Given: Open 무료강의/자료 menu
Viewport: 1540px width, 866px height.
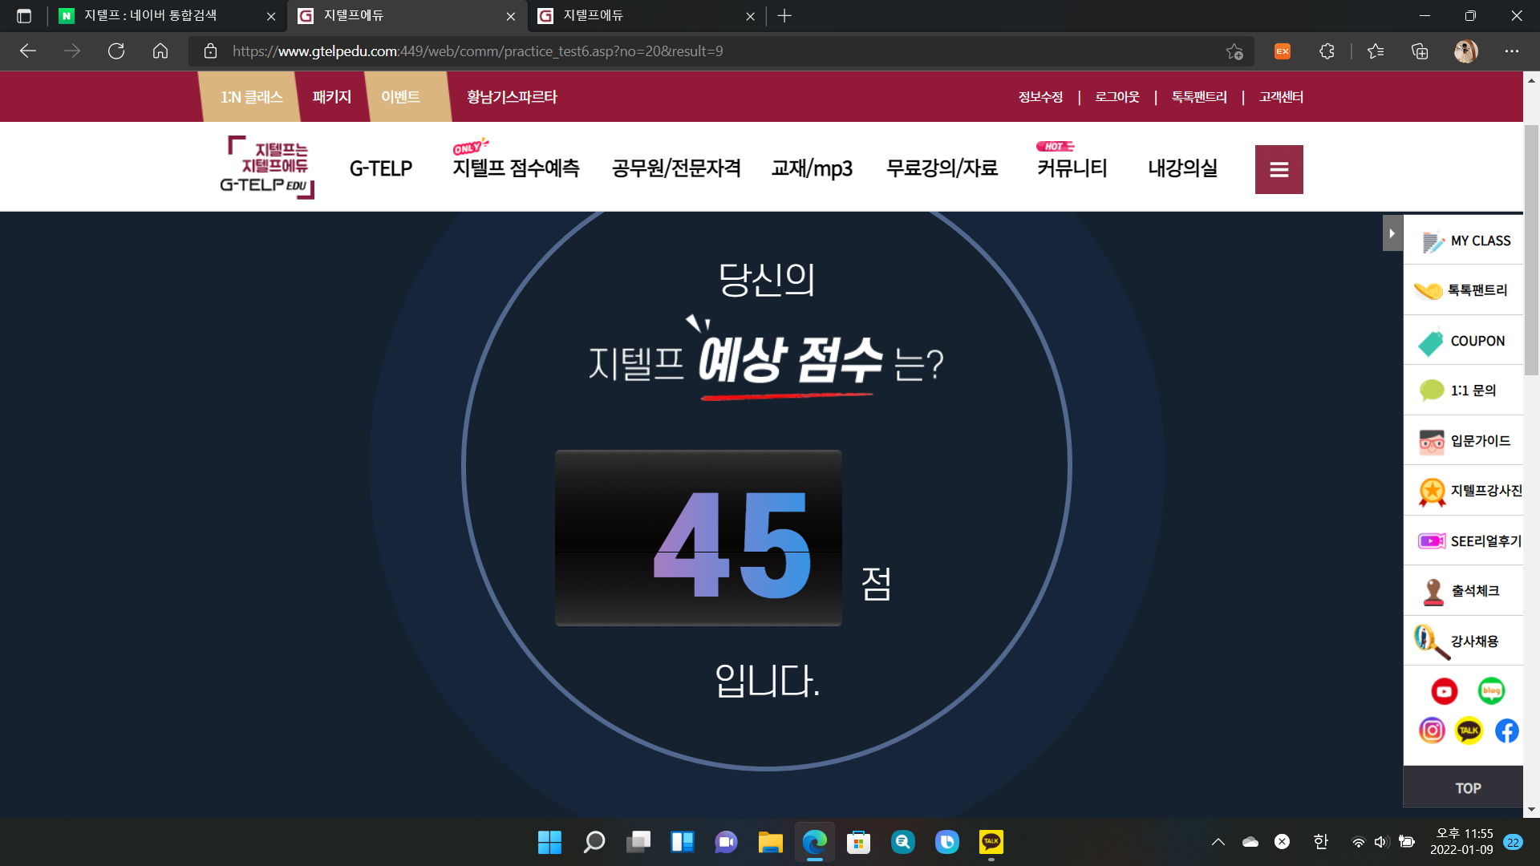Looking at the screenshot, I should point(942,168).
